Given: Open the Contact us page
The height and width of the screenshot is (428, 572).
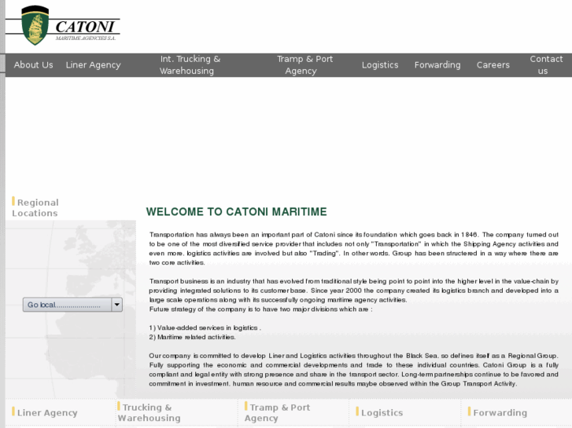Looking at the screenshot, I should tap(546, 65).
